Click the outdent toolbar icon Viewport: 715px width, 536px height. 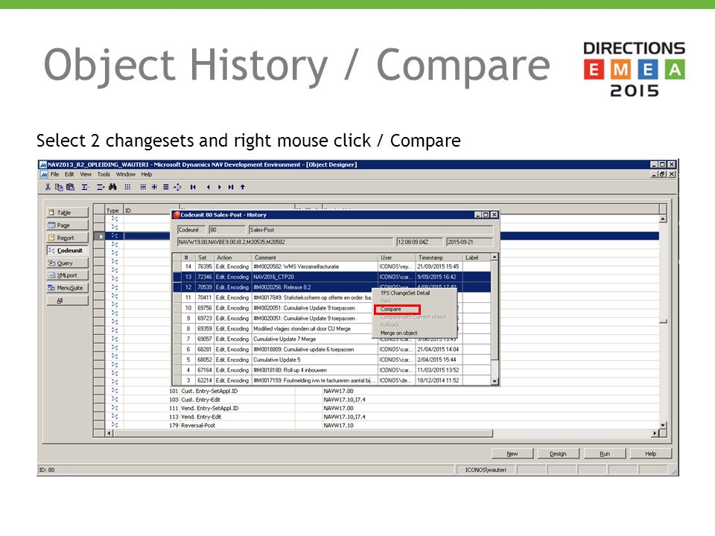pyautogui.click(x=85, y=187)
